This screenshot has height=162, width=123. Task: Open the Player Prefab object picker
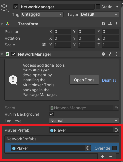[x=116, y=130]
